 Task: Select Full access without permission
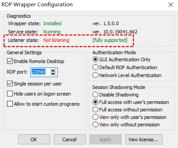(x=95, y=110)
